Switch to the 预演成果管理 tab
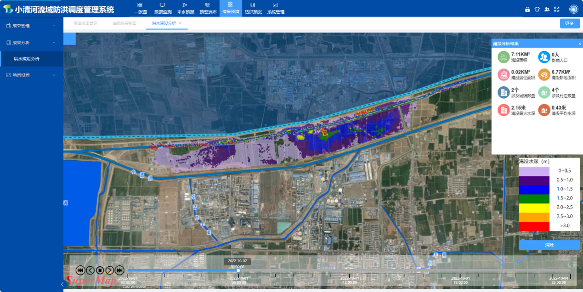 click(x=85, y=23)
